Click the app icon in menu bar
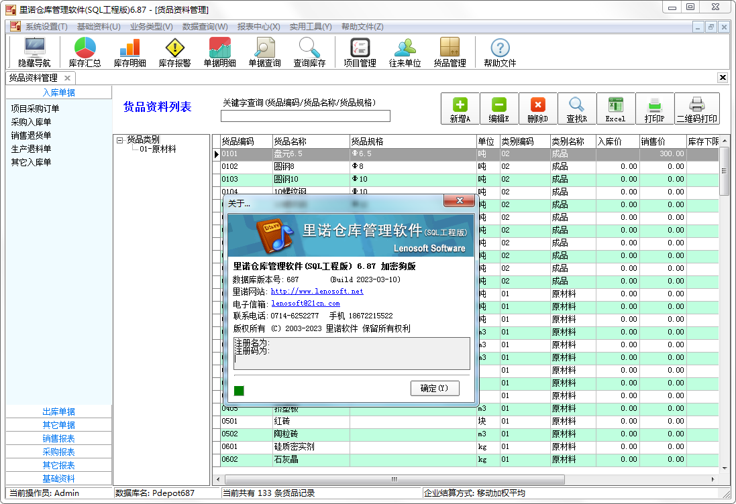 15,26
